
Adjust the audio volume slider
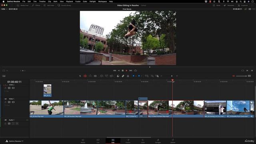point(241,76)
